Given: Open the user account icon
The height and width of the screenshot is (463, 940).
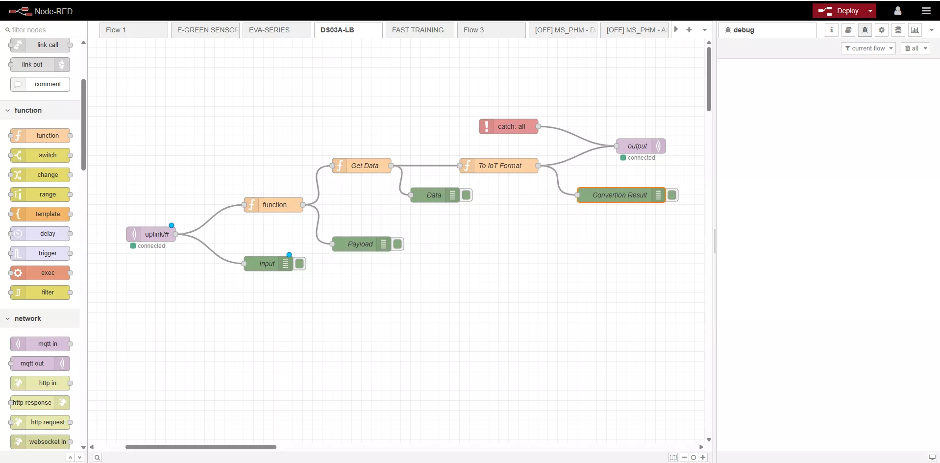Looking at the screenshot, I should click(897, 11).
